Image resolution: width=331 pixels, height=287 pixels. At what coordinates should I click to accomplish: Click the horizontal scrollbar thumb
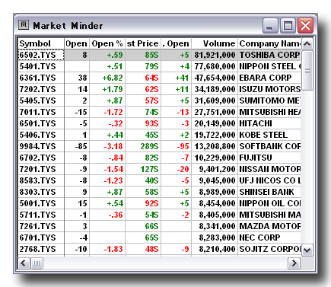coord(37,263)
